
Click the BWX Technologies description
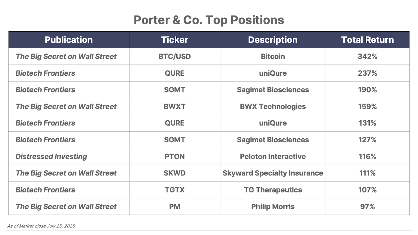click(273, 107)
